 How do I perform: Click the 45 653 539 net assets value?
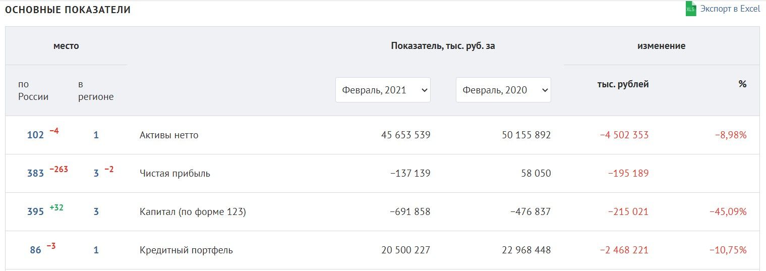(405, 135)
